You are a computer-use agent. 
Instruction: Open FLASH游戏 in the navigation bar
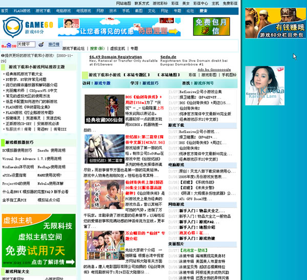point(22,11)
